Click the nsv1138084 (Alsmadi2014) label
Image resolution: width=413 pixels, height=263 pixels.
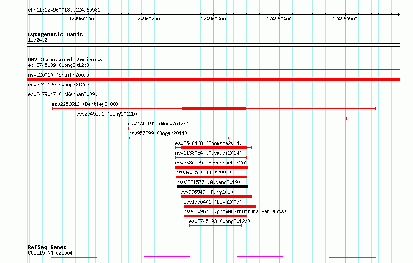point(208,153)
